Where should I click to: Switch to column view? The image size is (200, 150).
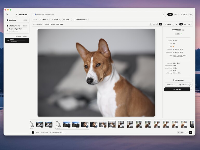point(150,24)
